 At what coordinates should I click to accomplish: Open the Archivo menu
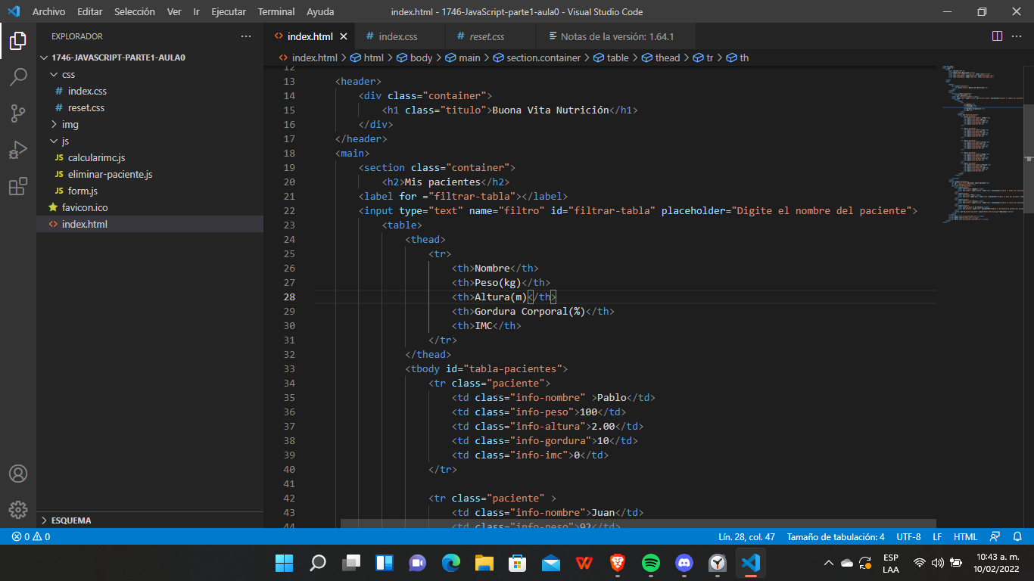coord(48,11)
